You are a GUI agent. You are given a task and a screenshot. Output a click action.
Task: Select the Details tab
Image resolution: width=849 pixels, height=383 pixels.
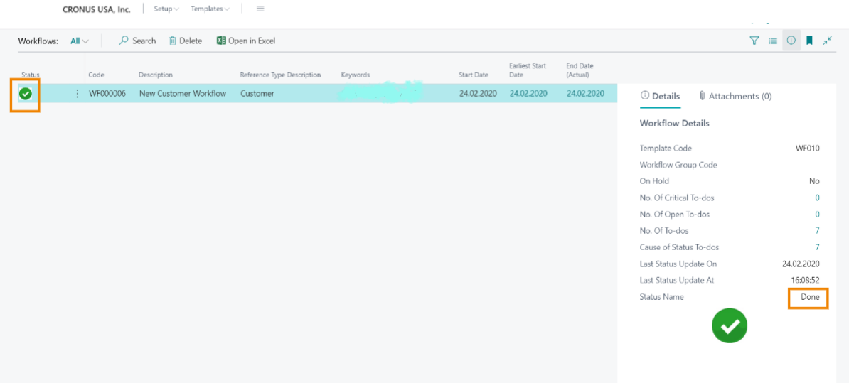660,97
